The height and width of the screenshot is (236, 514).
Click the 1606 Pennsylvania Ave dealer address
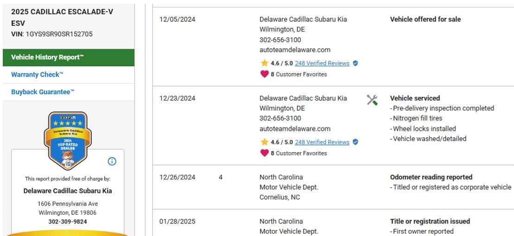tap(68, 204)
